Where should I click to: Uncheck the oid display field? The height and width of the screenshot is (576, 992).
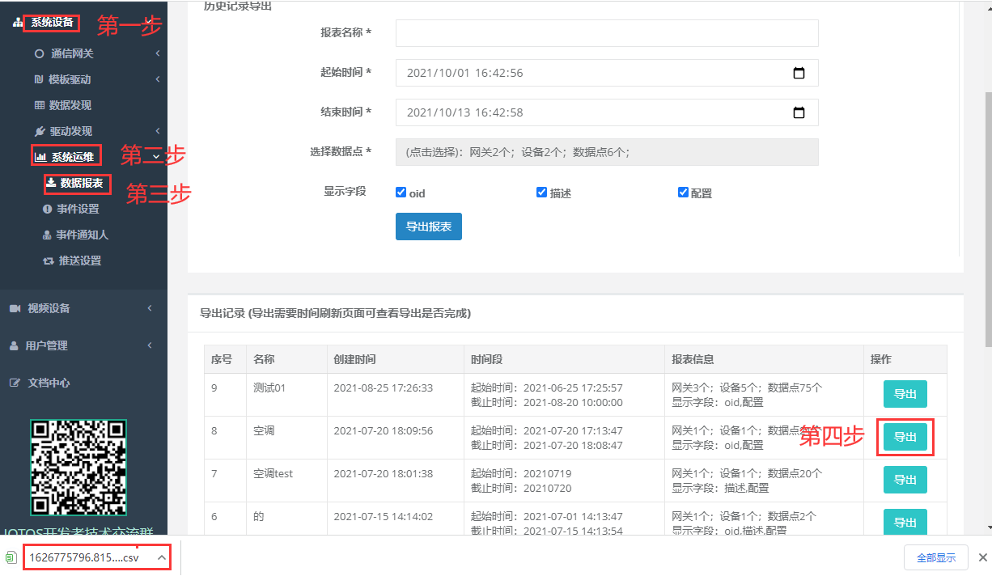[x=401, y=192]
